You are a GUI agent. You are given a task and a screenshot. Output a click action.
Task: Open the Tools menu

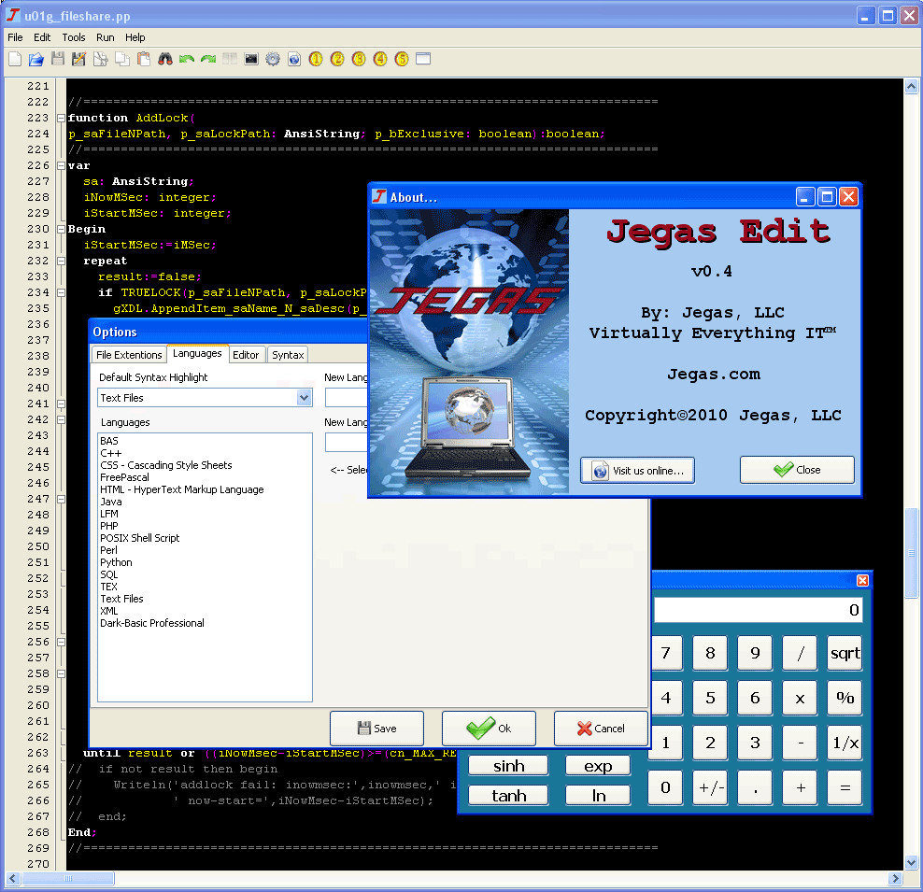point(74,37)
